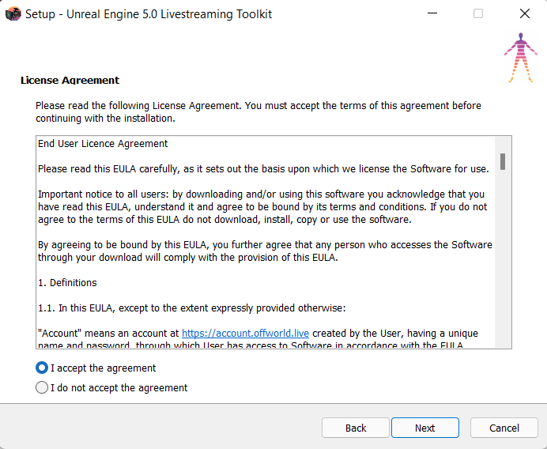Image resolution: width=547 pixels, height=449 pixels.
Task: Click the "End User Licence Agreement" first line
Action: (103, 144)
